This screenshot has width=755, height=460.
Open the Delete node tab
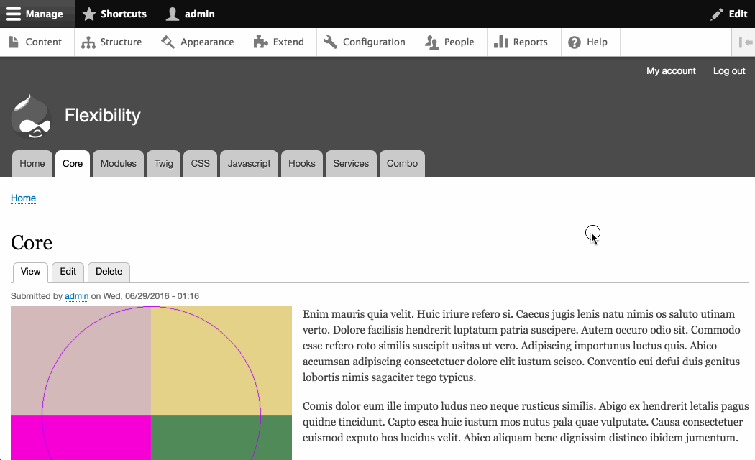(109, 272)
